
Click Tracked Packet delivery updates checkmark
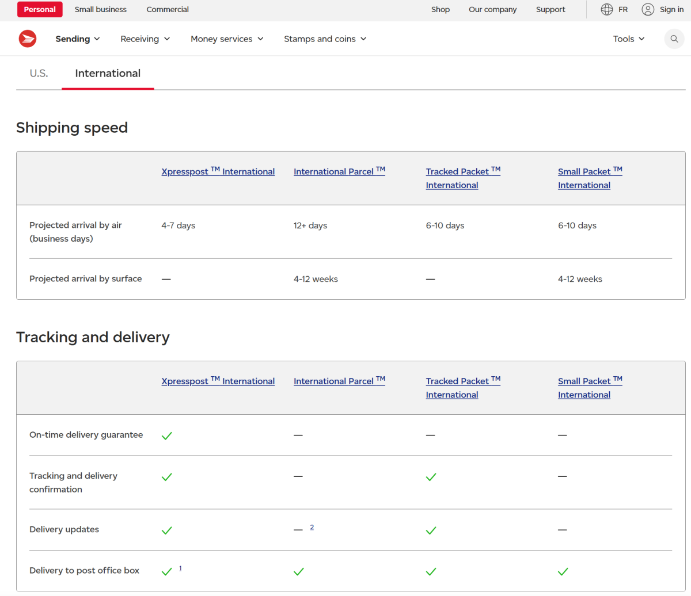click(x=431, y=530)
